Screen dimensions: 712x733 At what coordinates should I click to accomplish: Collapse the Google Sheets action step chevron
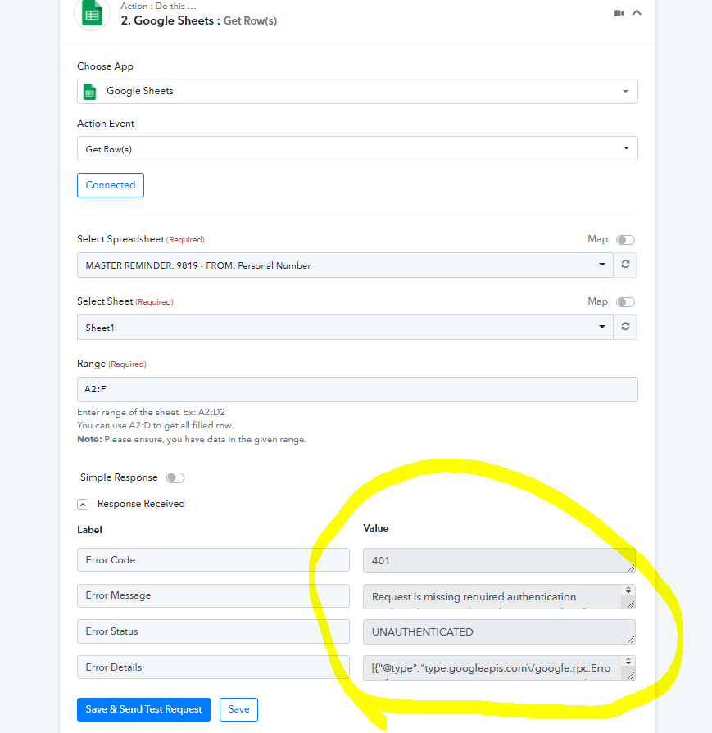coord(637,12)
